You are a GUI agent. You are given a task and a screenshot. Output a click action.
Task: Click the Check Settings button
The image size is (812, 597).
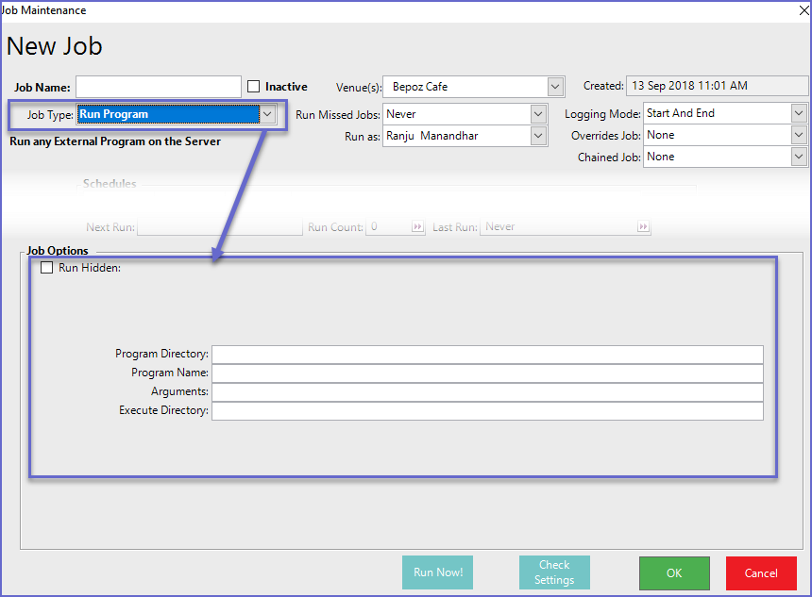554,572
